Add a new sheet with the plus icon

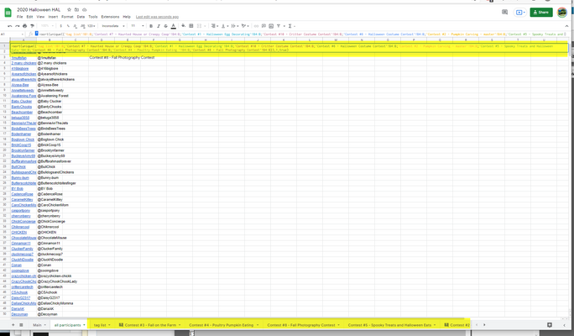[13, 325]
